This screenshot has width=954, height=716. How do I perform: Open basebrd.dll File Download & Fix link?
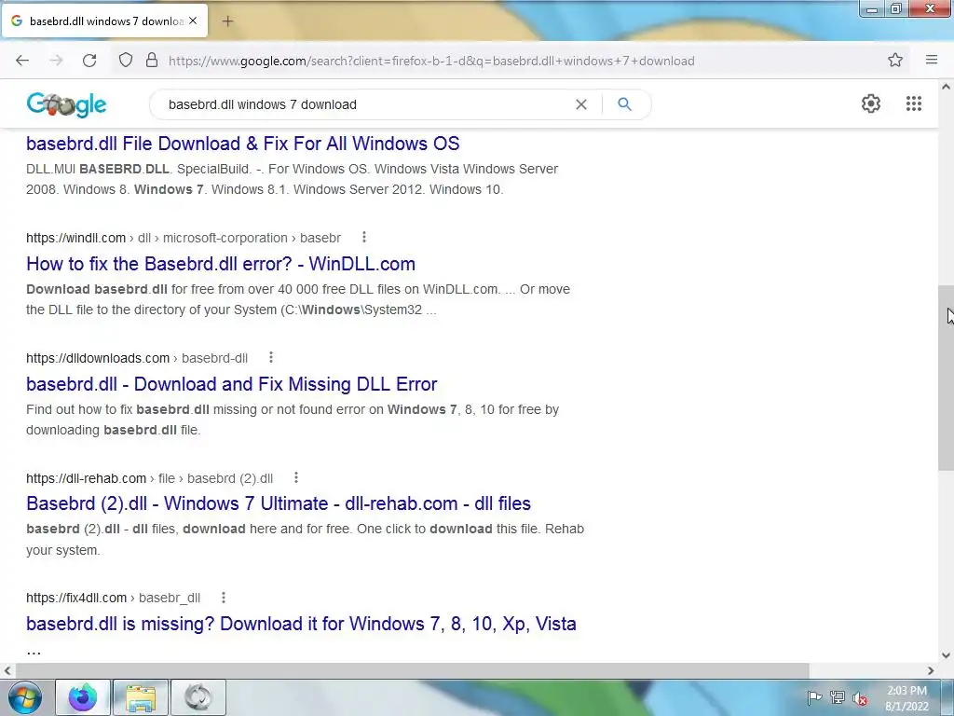[x=243, y=144]
